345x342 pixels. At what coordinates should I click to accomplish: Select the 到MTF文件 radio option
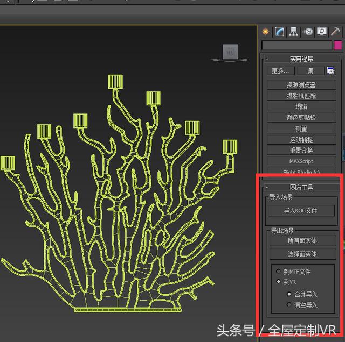pyautogui.click(x=279, y=272)
